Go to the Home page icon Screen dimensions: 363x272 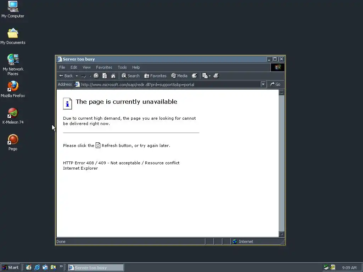tap(113, 76)
